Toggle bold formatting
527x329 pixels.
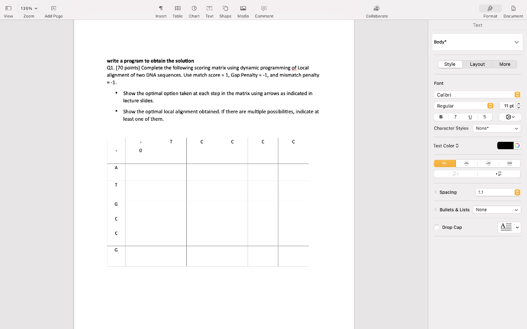441,117
